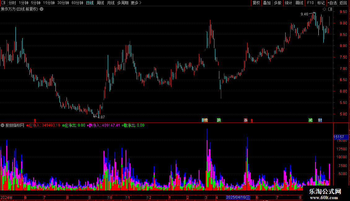The width and height of the screenshot is (350, 201).
Task: Open F10 company info
Action: (310, 3)
